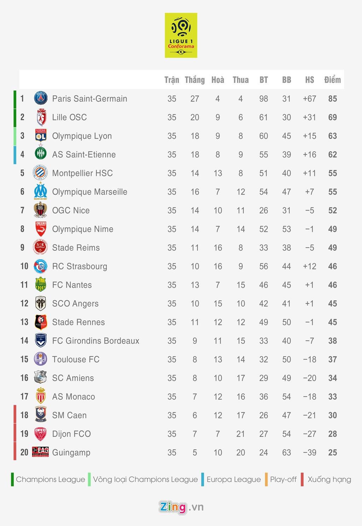The height and width of the screenshot is (526, 362).
Task: Click the FC Nantes club crest
Action: point(41,285)
